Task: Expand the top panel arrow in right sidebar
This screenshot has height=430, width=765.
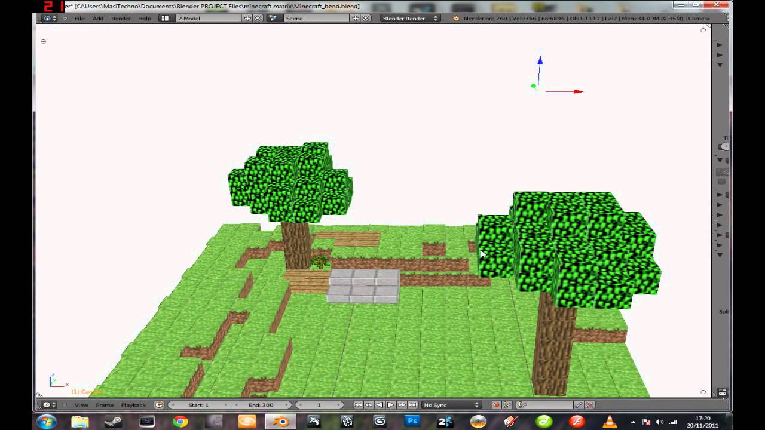Action: (720, 45)
